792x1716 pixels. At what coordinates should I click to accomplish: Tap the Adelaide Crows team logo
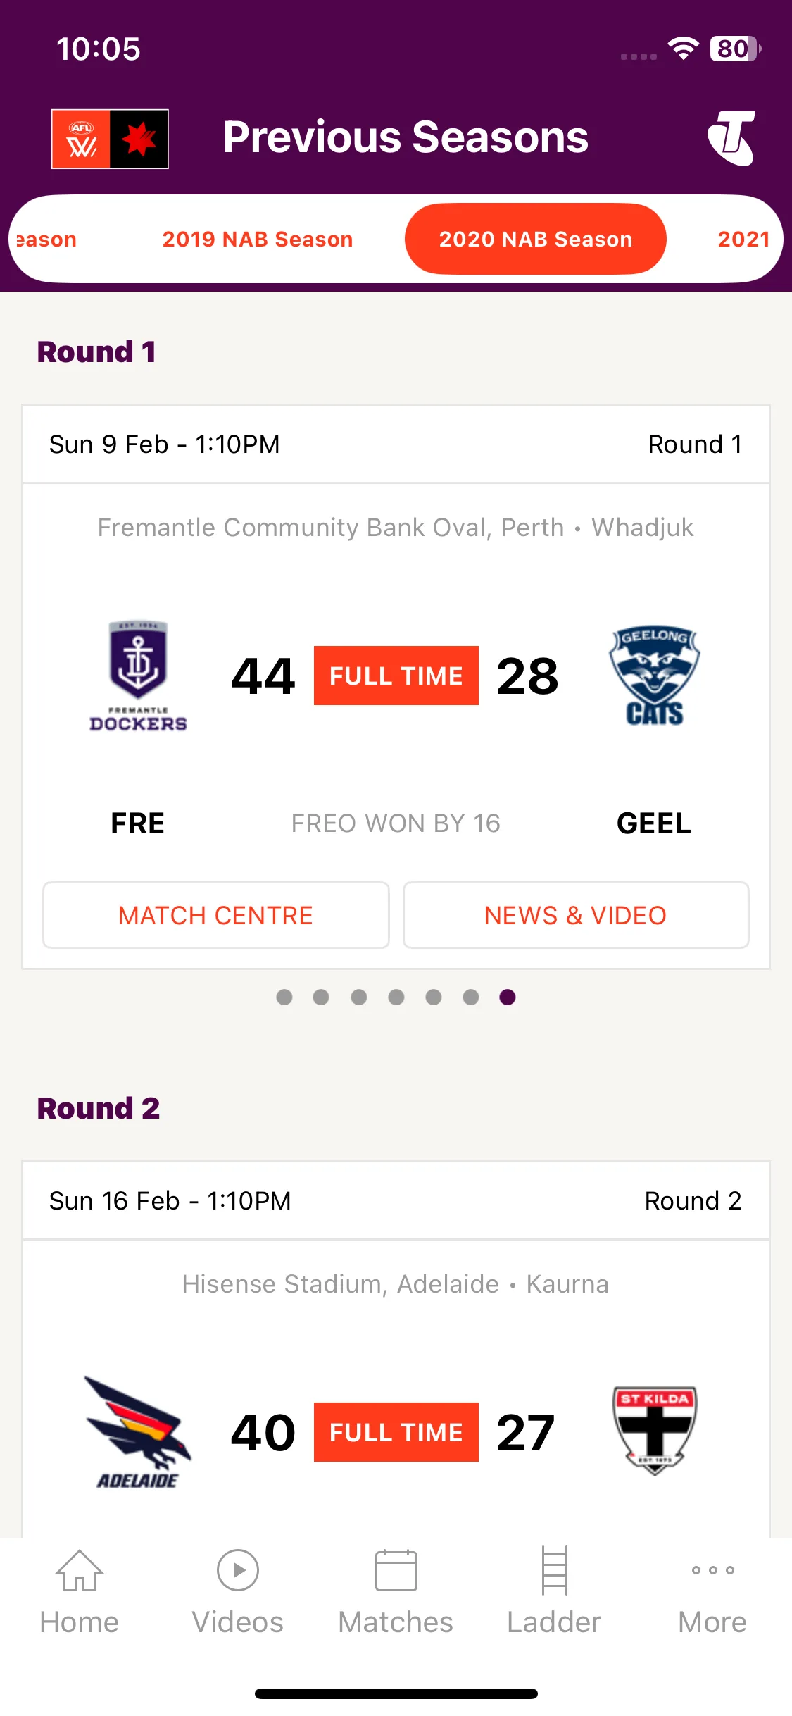click(x=138, y=1432)
